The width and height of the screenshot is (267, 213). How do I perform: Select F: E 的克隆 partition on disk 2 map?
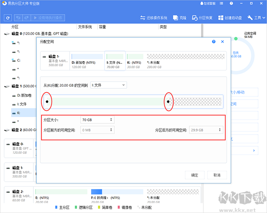(x=117, y=195)
